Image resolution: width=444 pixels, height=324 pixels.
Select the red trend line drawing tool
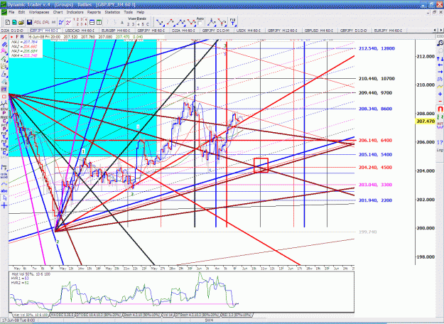coord(4,38)
